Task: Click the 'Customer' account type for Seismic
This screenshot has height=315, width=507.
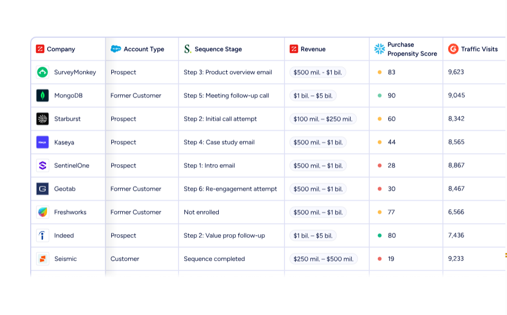Action: tap(125, 259)
